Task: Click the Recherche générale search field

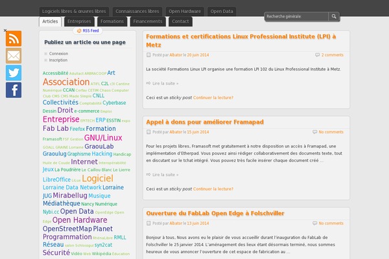Action: tap(296, 16)
